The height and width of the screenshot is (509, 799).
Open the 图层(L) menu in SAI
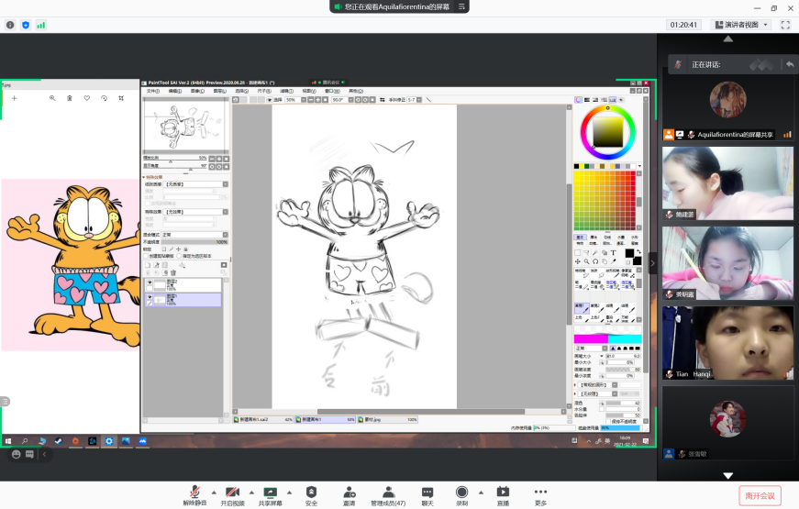coord(219,91)
